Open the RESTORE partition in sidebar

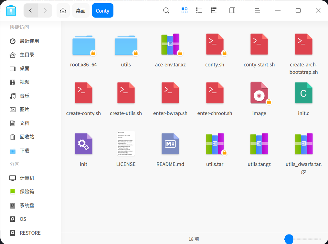pyautogui.click(x=31, y=233)
